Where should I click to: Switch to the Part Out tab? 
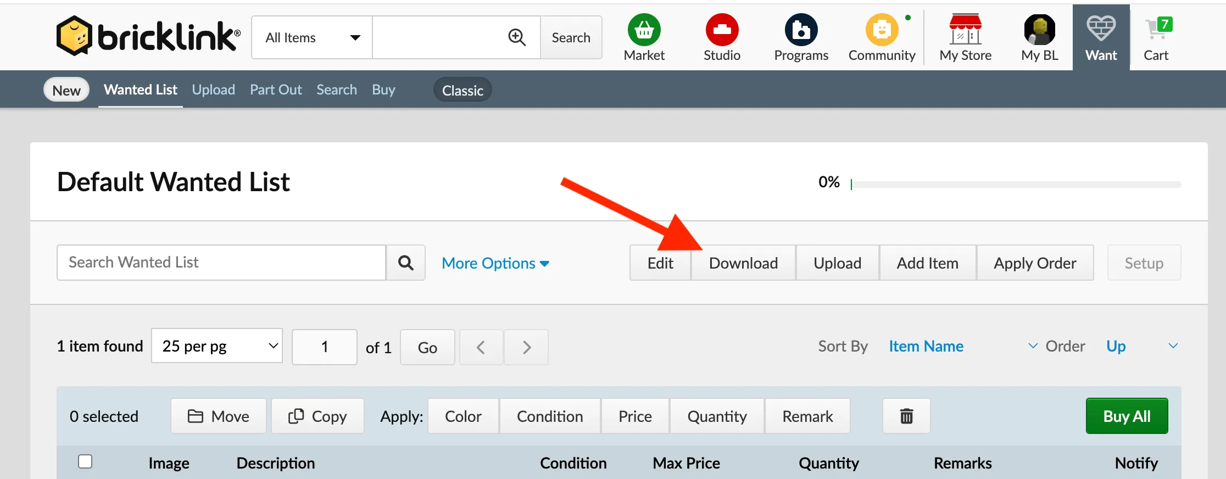click(x=276, y=90)
